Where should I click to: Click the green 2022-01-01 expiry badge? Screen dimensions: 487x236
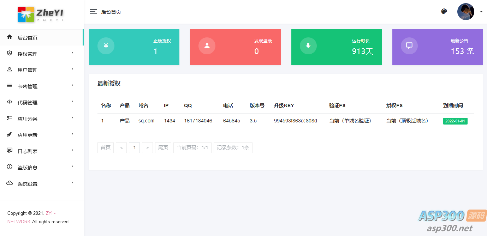point(455,121)
